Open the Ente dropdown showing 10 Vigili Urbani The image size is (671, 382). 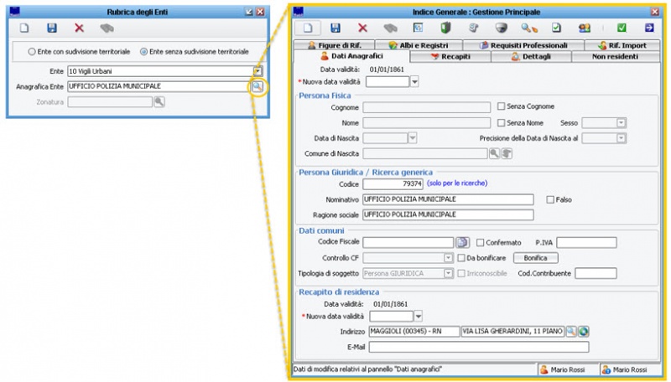point(258,71)
